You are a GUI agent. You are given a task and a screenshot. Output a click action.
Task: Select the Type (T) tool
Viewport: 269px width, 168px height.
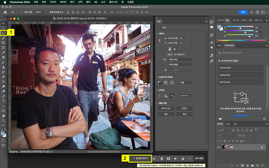pos(4,101)
